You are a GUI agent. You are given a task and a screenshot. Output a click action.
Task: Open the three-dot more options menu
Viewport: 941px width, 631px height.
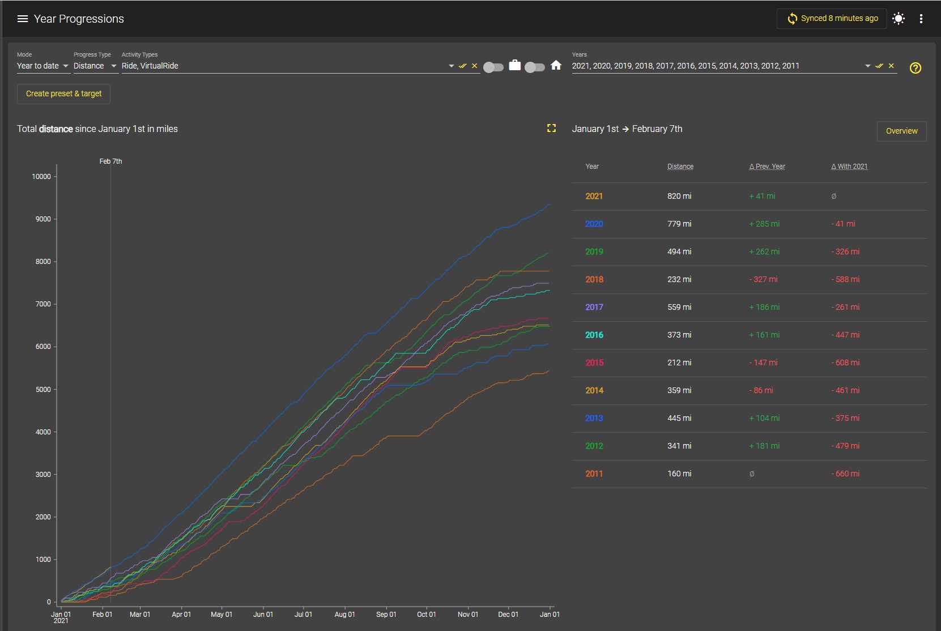tap(921, 19)
